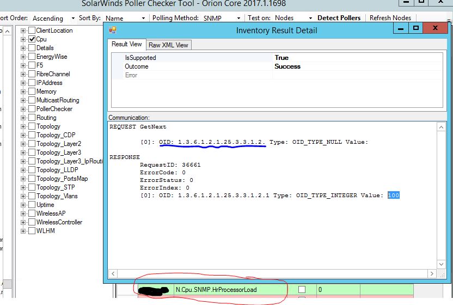Click the 0 cell in HrProcessorLoad row
The width and height of the screenshot is (453, 305).
click(x=338, y=289)
